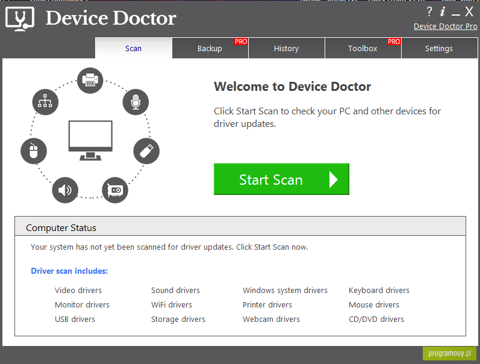Click the printer icon in the device circle
The width and height of the screenshot is (480, 364).
pyautogui.click(x=90, y=81)
